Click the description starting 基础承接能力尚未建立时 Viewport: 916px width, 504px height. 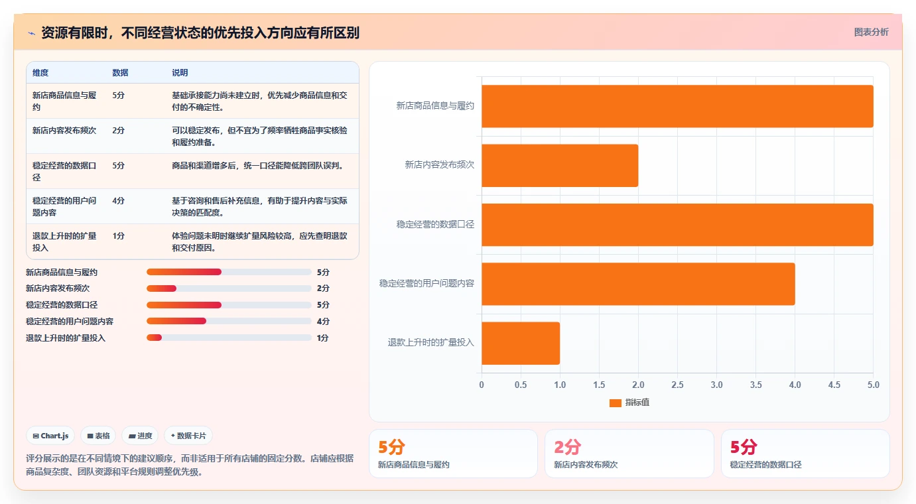pyautogui.click(x=259, y=101)
